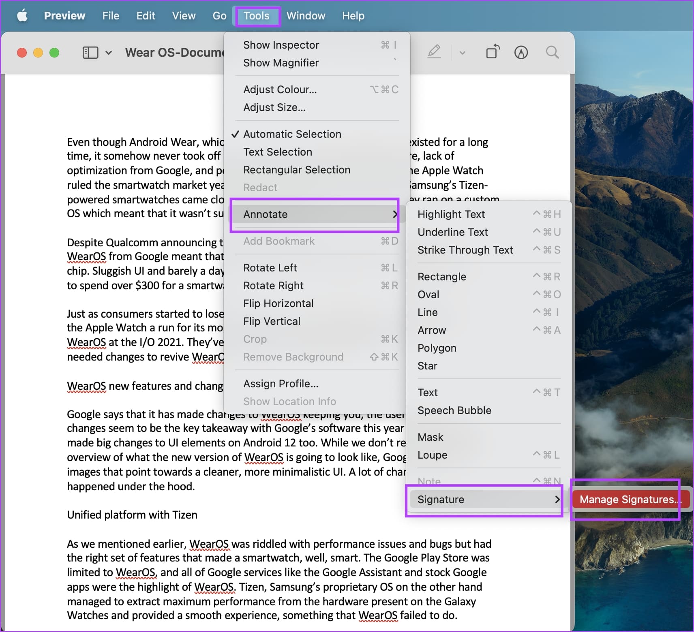Open the Window menu
The height and width of the screenshot is (632, 694).
point(306,16)
